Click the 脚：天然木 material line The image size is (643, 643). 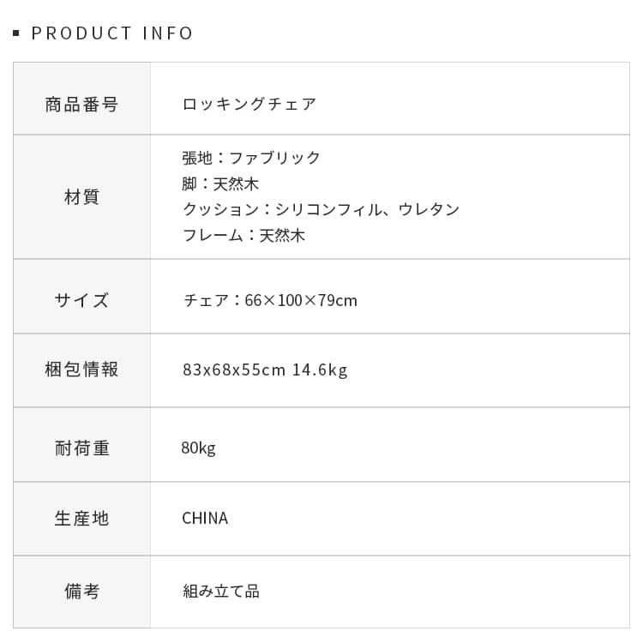220,183
